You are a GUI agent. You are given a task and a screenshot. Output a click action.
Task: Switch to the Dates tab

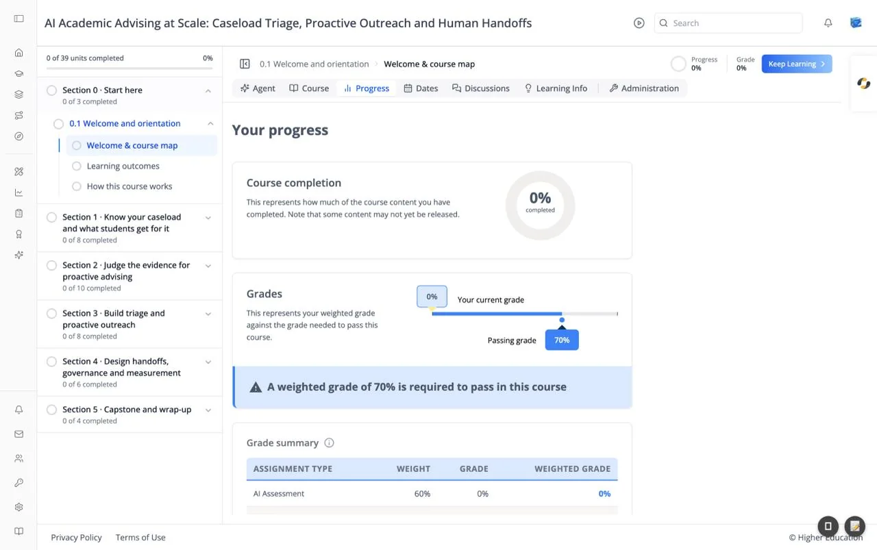[x=421, y=88]
